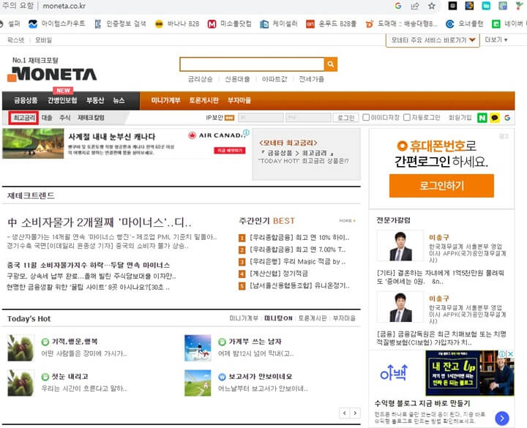This screenshot has height=428, width=527.
Task: Open the 오너클랜 bookmark
Action: [x=465, y=23]
